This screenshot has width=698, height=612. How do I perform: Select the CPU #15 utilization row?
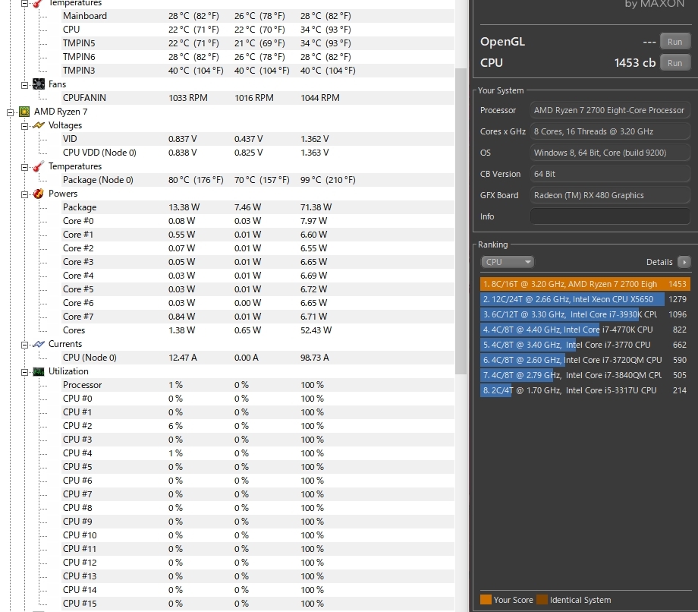pos(258,604)
